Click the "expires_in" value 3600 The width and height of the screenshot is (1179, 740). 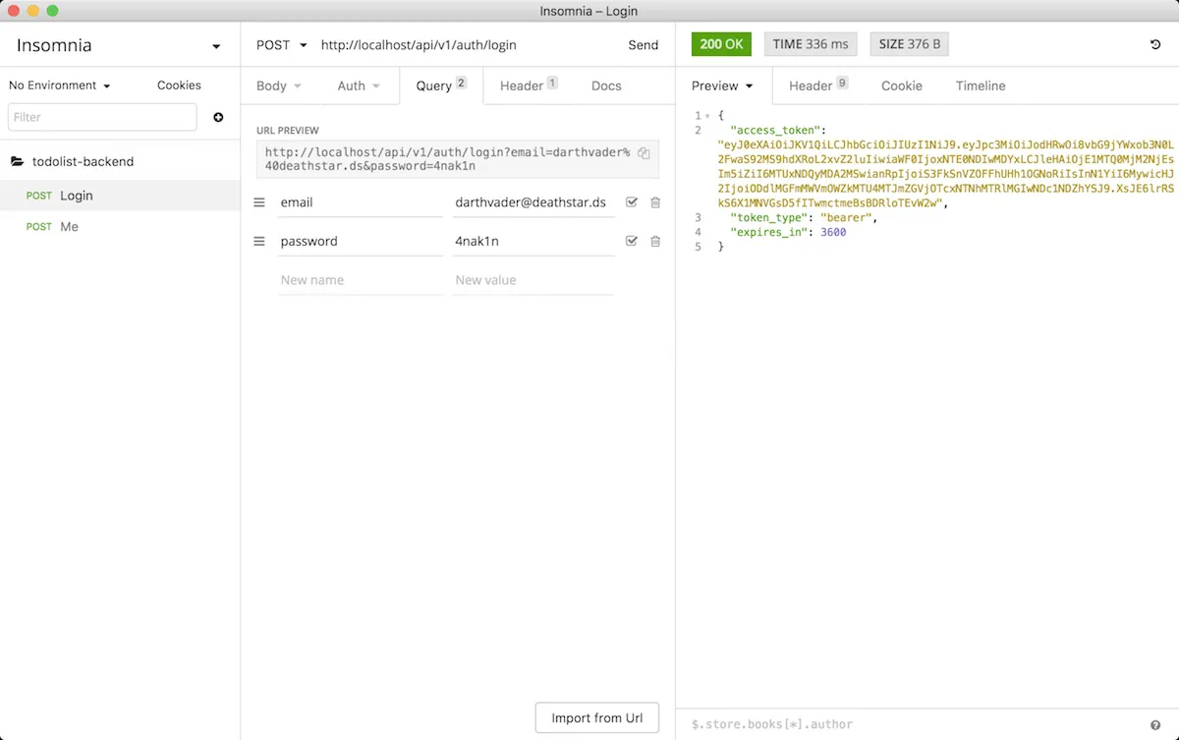(833, 232)
